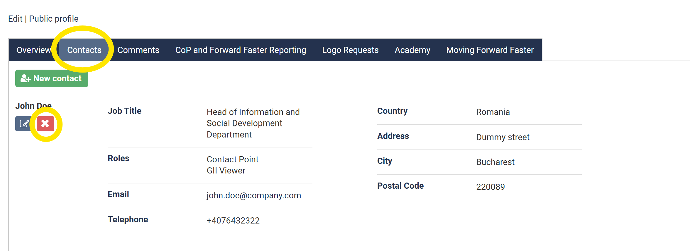The width and height of the screenshot is (690, 251).
Task: Switch to the Contacts tab
Action: (84, 50)
